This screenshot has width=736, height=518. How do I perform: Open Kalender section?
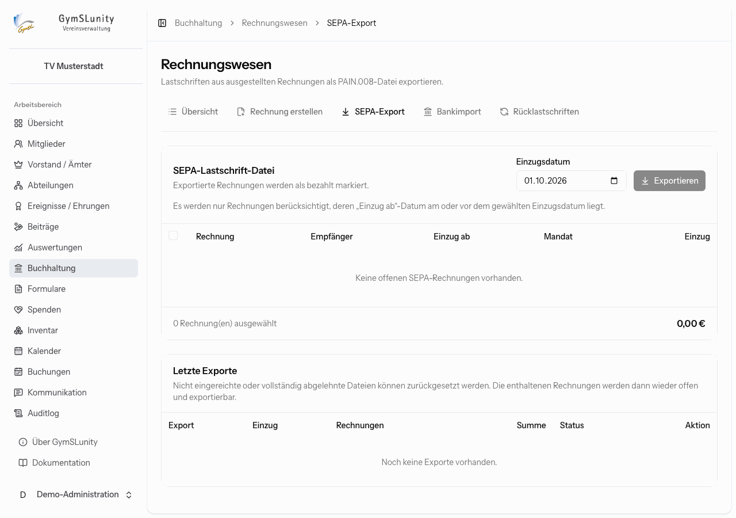click(x=74, y=351)
